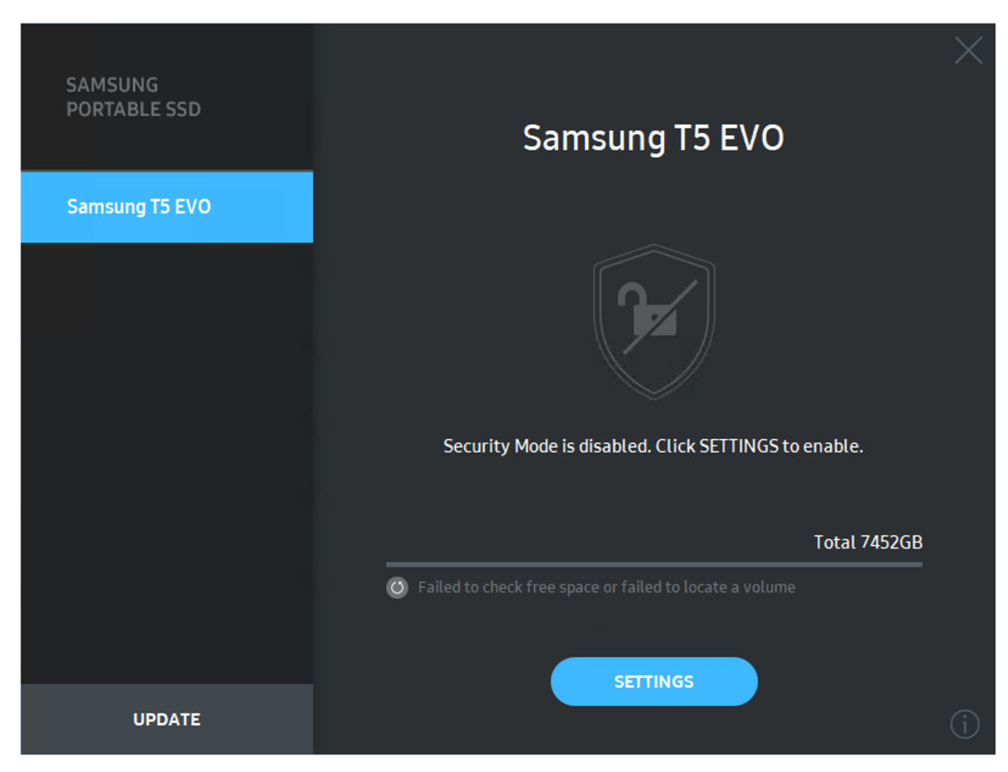Screen dimensions: 1008x772
Task: Click the Security Mode is disabled message
Action: (653, 446)
